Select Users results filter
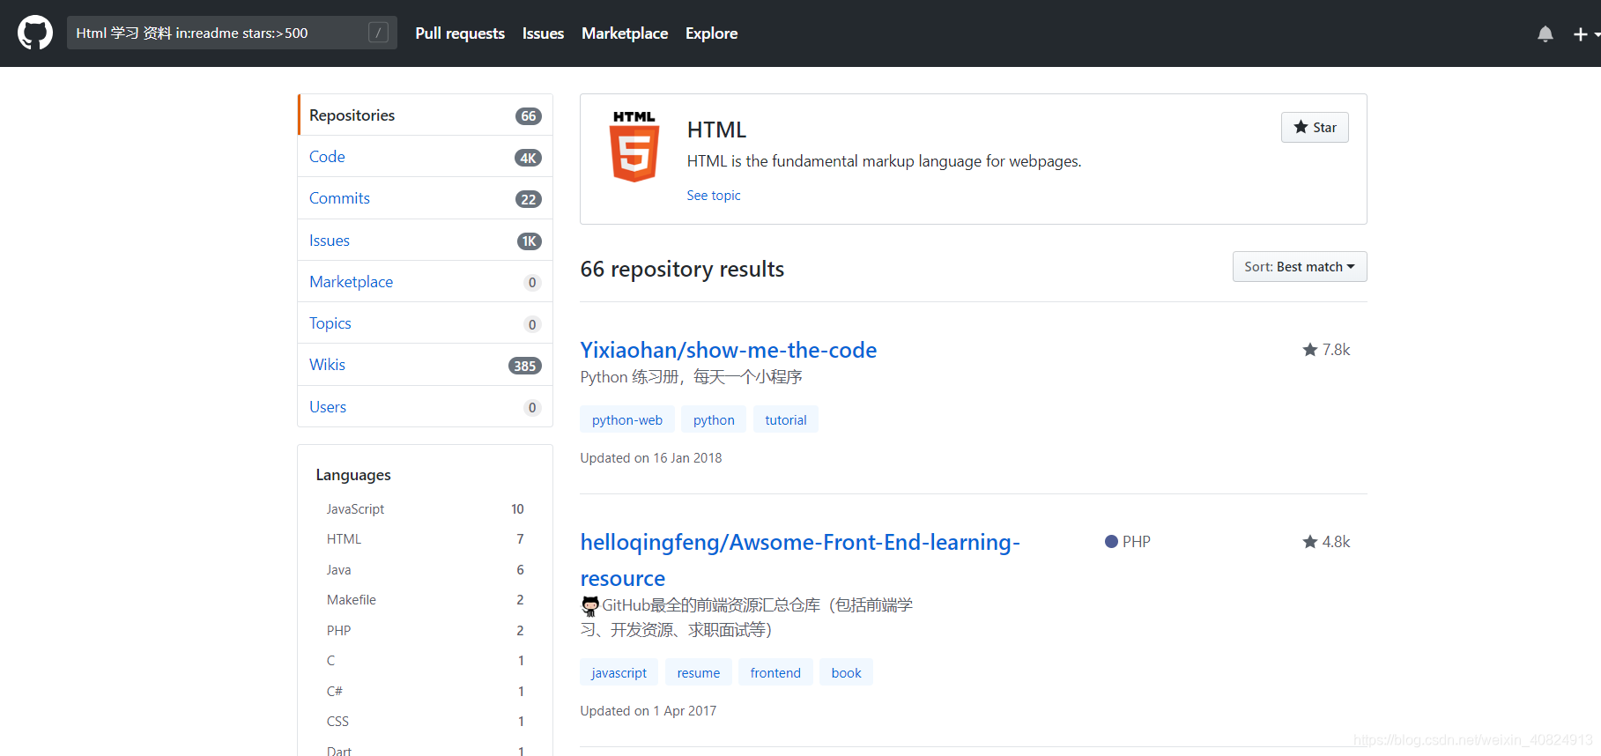This screenshot has height=756, width=1601. (x=426, y=407)
